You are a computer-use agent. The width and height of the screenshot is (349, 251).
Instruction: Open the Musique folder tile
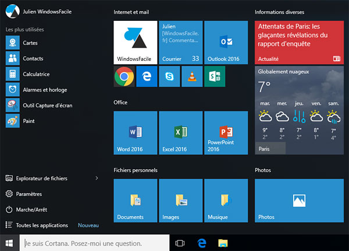point(226,201)
